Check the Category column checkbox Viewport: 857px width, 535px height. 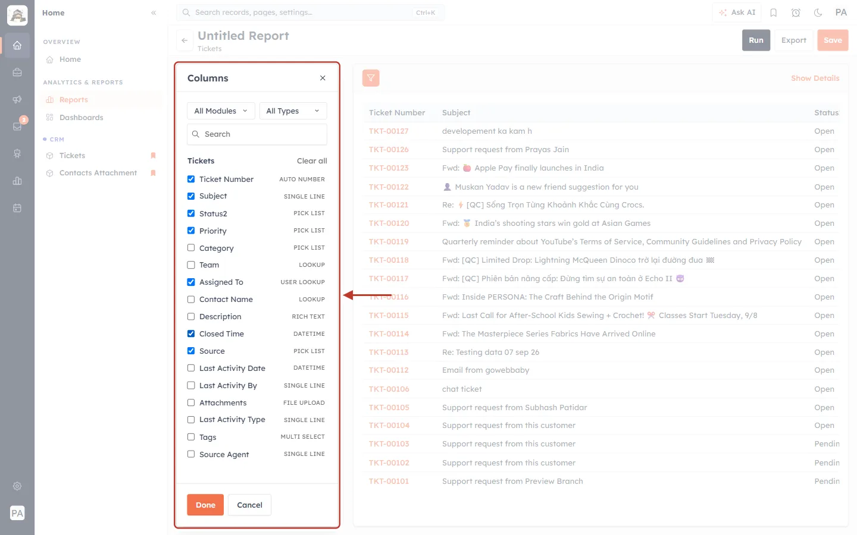(x=191, y=248)
